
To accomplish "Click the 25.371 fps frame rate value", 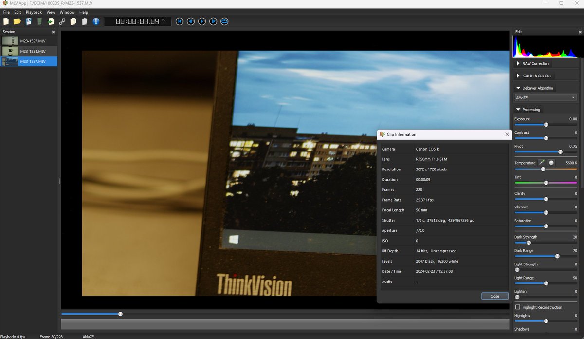I will click(x=426, y=200).
